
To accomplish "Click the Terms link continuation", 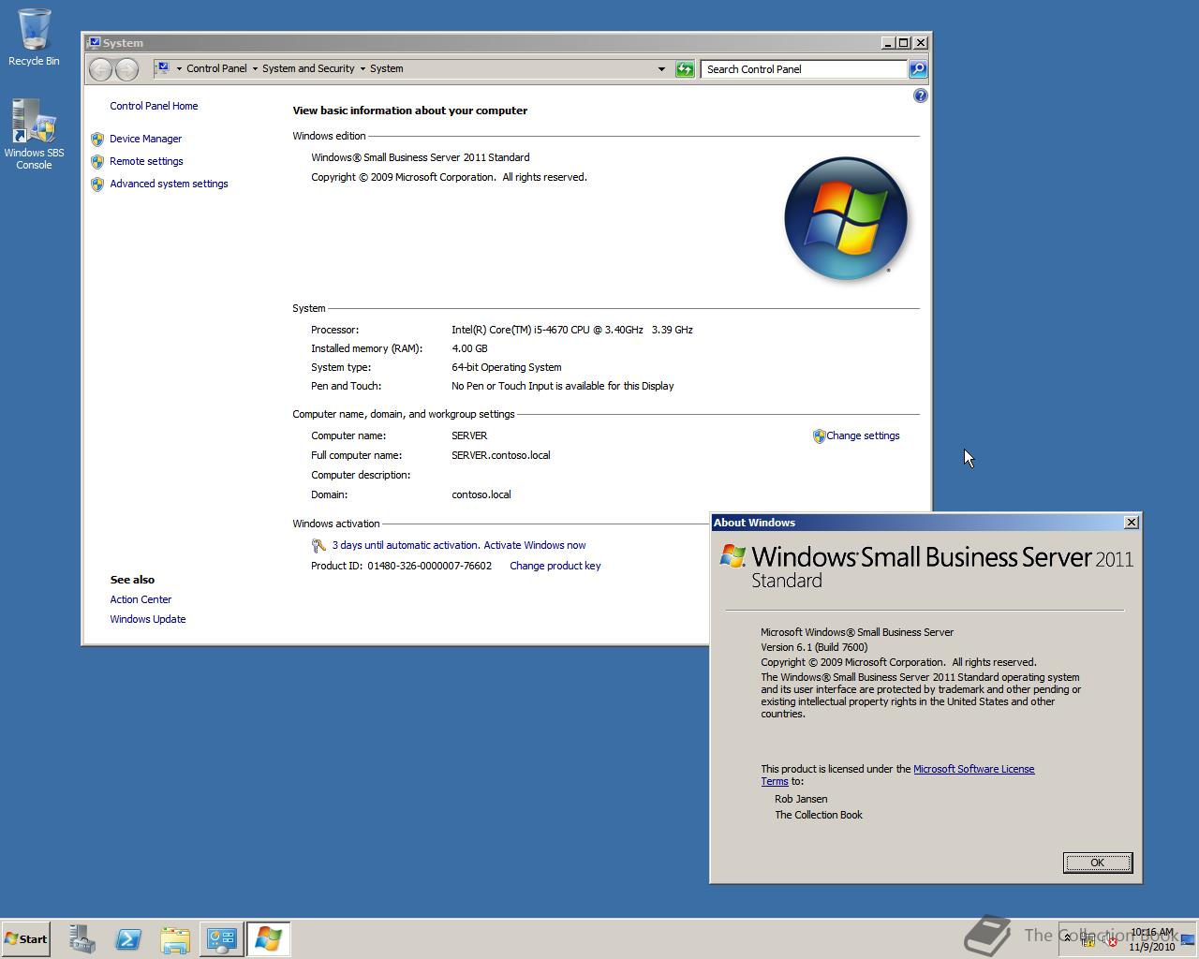I will 774,781.
